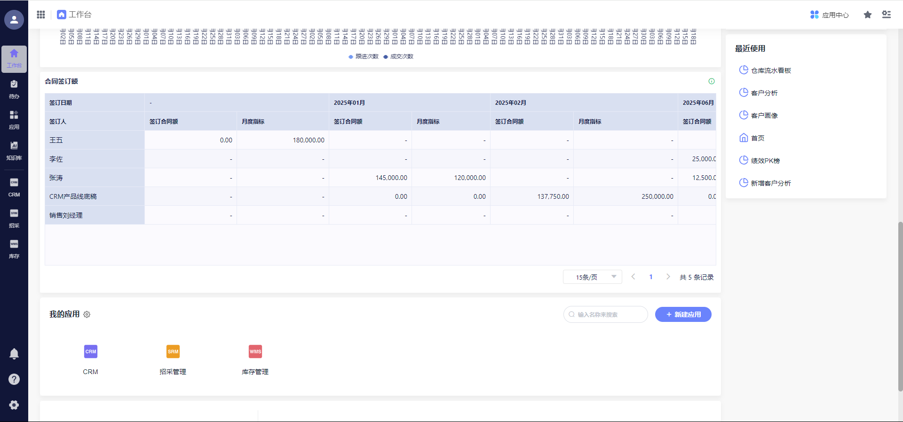Open the help question mark icon

(14, 379)
